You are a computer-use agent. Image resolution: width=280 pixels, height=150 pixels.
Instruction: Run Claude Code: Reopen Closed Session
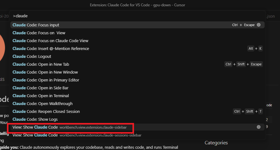pos(137,112)
